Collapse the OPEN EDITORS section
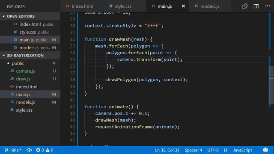The image size is (274, 154). (30, 16)
